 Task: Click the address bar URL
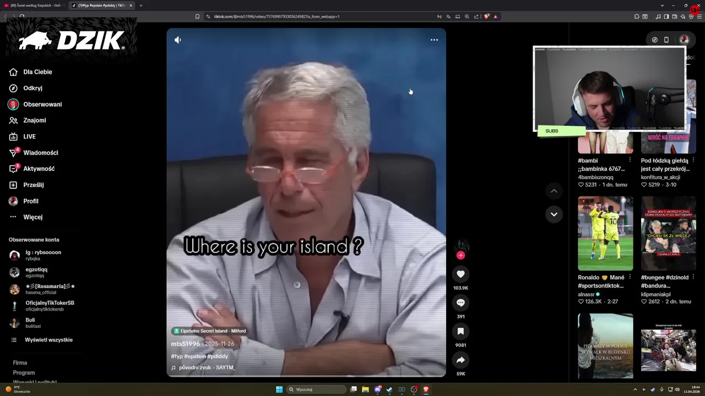tap(276, 16)
